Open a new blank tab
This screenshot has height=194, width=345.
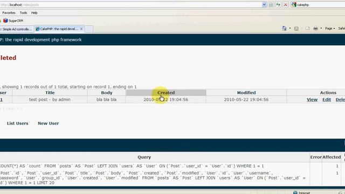(89, 29)
